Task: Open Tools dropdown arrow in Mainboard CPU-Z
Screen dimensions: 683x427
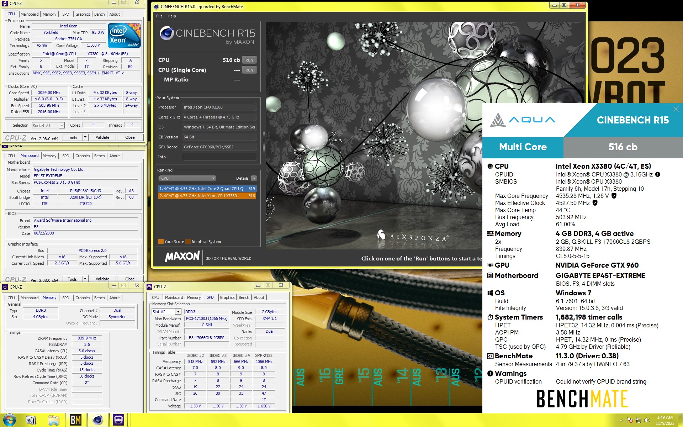Action: coord(85,279)
